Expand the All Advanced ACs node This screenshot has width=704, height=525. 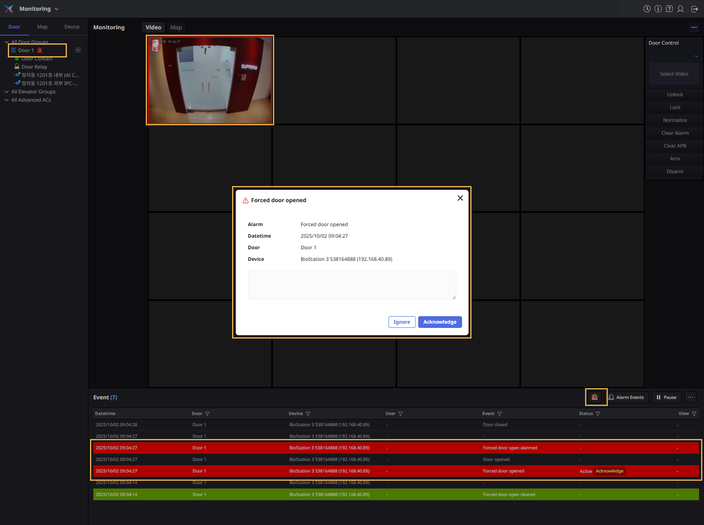coord(7,100)
